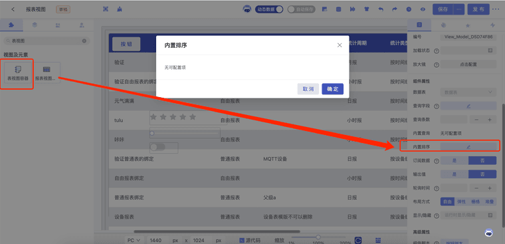This screenshot has height=244, width=505.
Task: Click the zoom slider handle
Action: click(318, 237)
